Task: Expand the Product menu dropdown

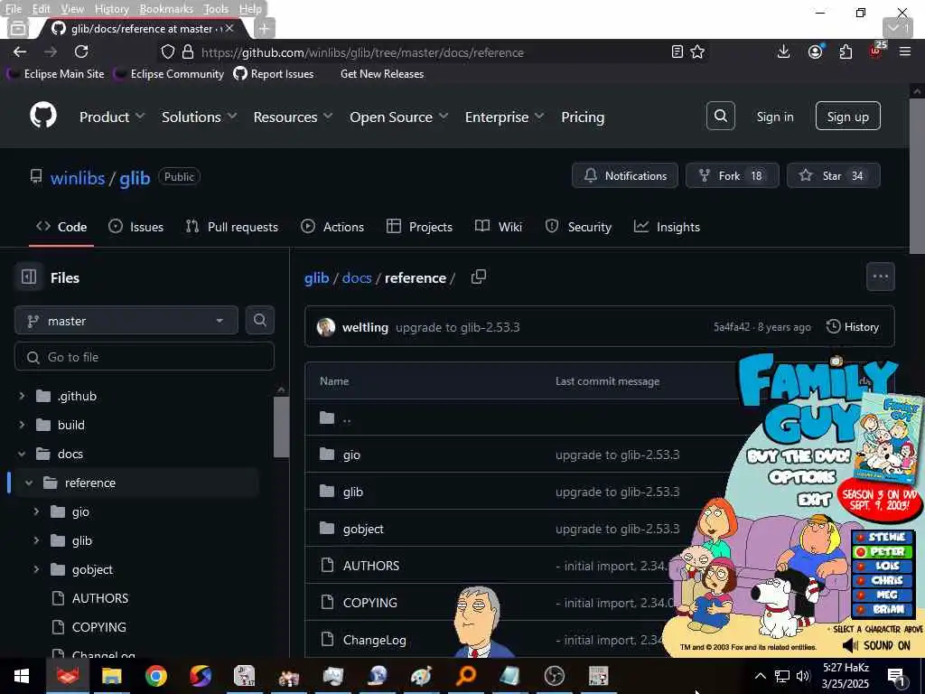Action: [111, 117]
